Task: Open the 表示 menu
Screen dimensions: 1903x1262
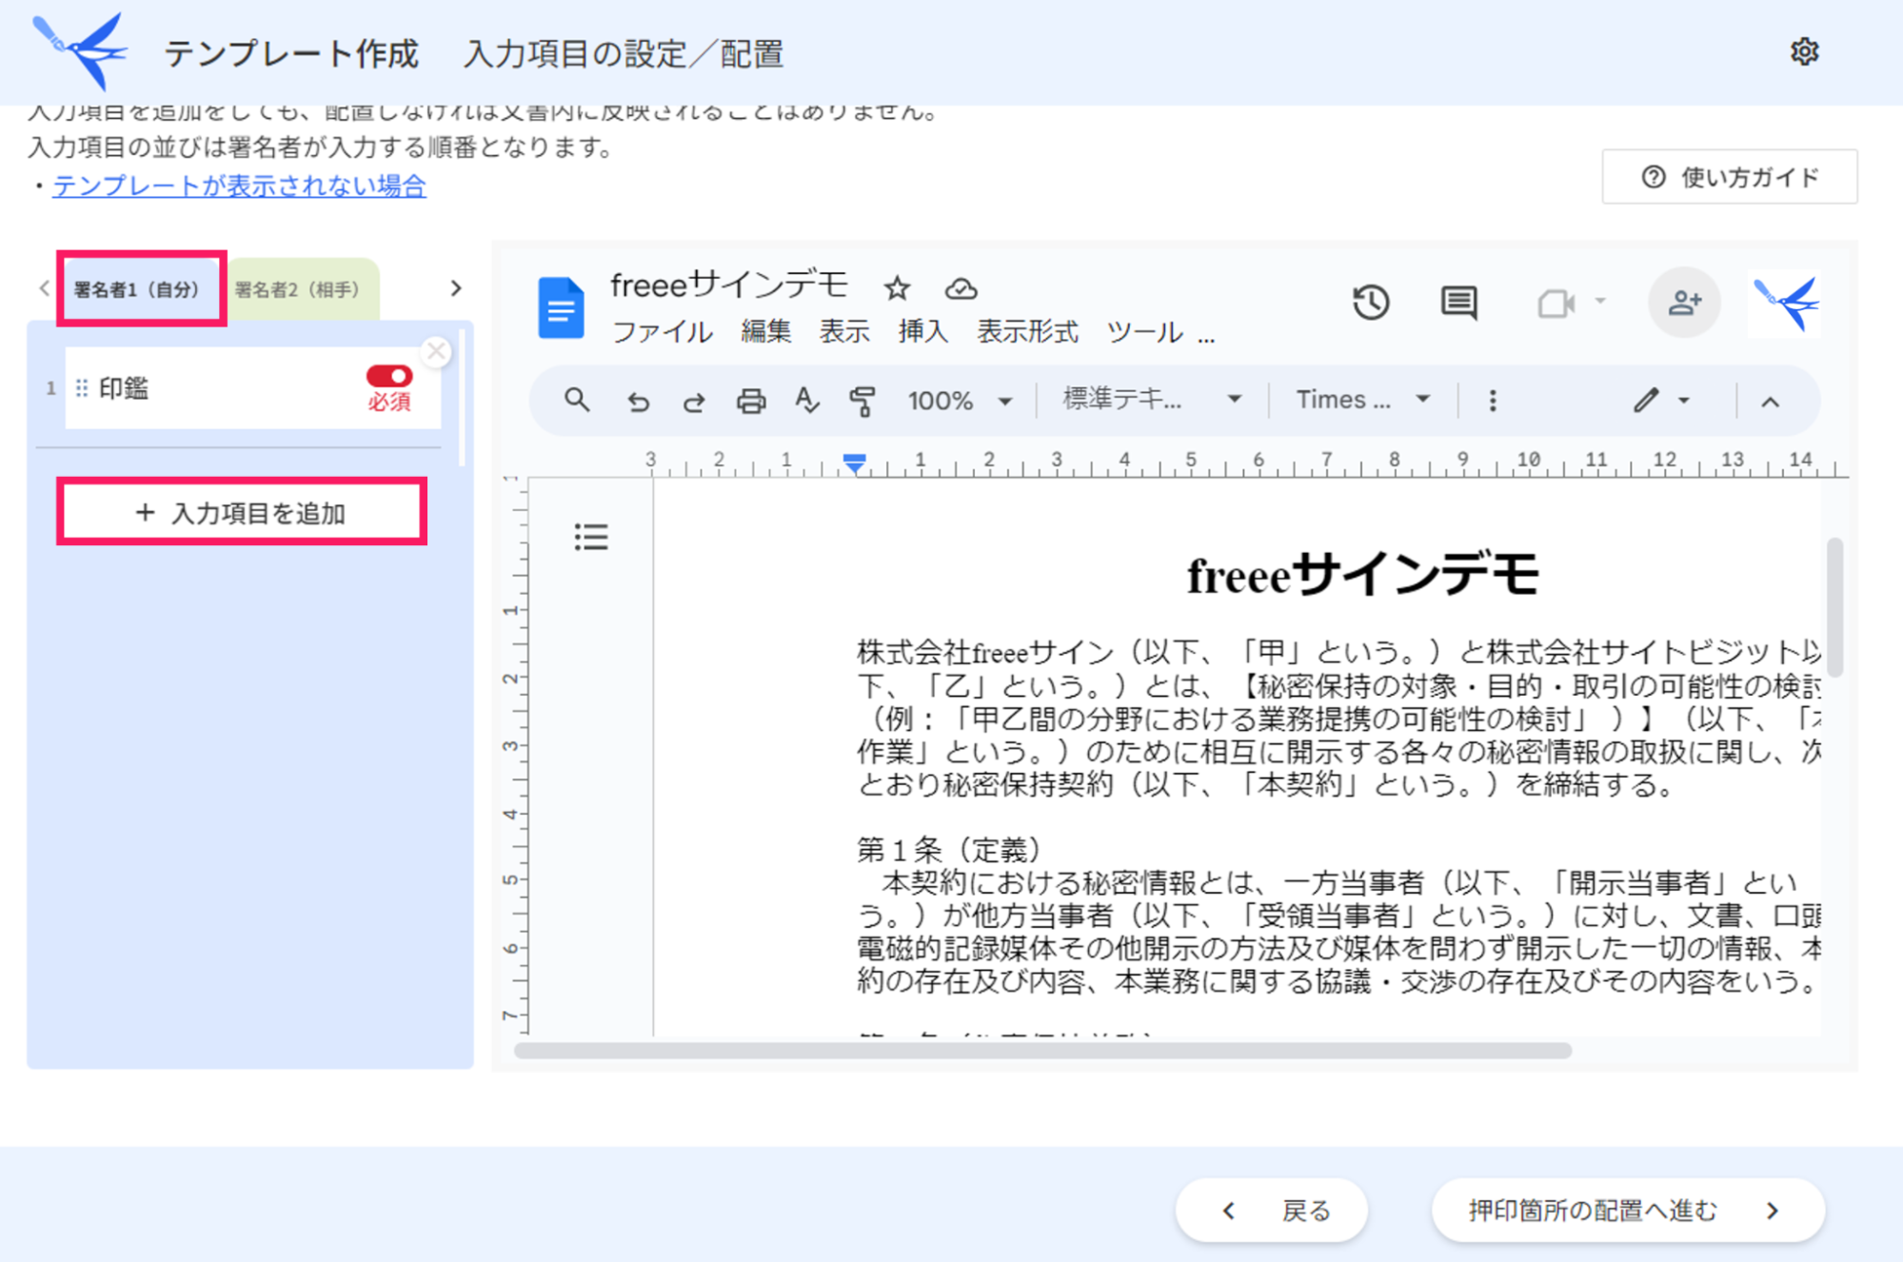Action: [843, 331]
